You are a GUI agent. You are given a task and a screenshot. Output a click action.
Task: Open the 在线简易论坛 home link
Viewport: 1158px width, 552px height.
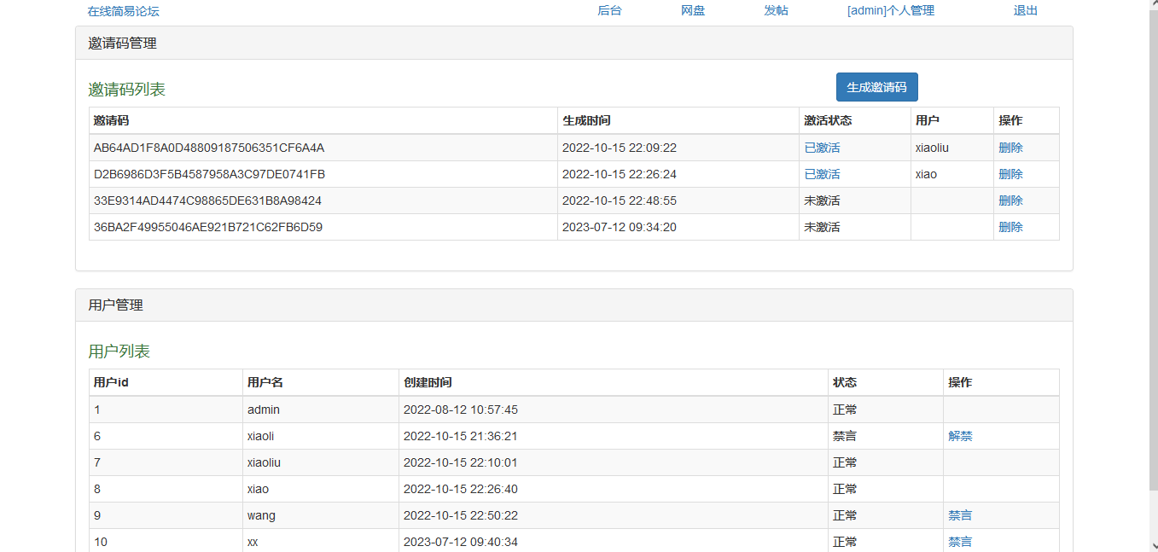123,11
